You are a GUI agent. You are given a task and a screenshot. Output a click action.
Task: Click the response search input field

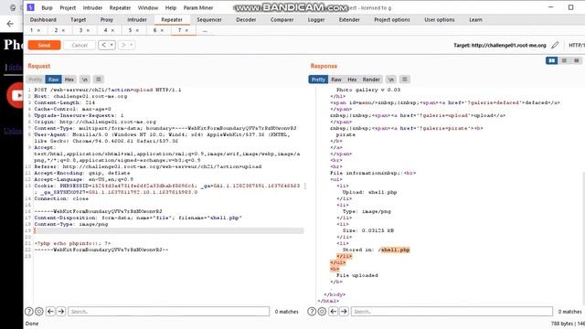(452, 311)
